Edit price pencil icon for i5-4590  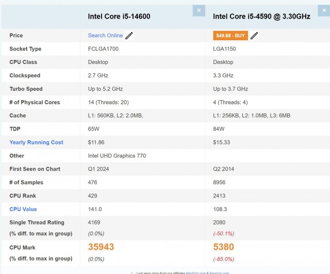click(254, 36)
